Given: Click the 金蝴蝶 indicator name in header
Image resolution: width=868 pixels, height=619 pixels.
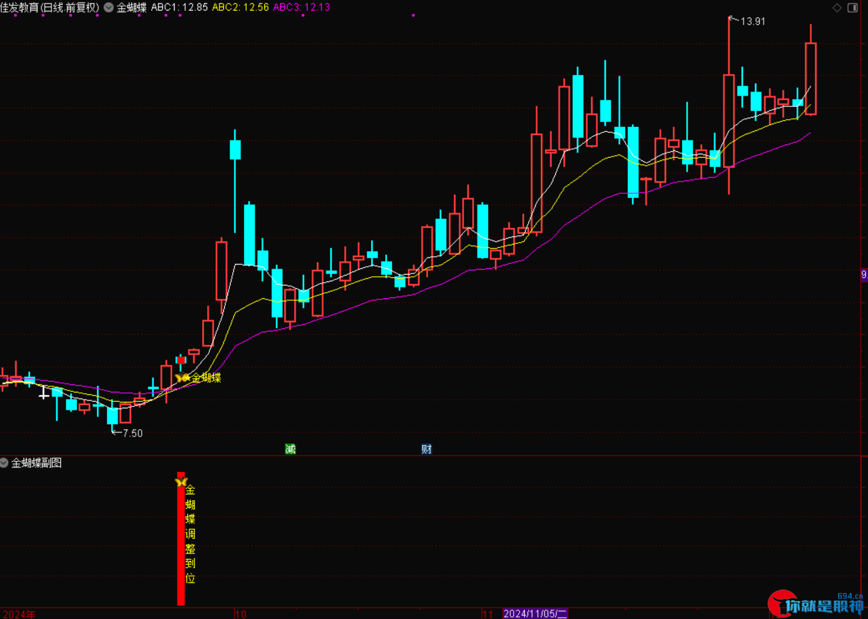Looking at the screenshot, I should 132,7.
